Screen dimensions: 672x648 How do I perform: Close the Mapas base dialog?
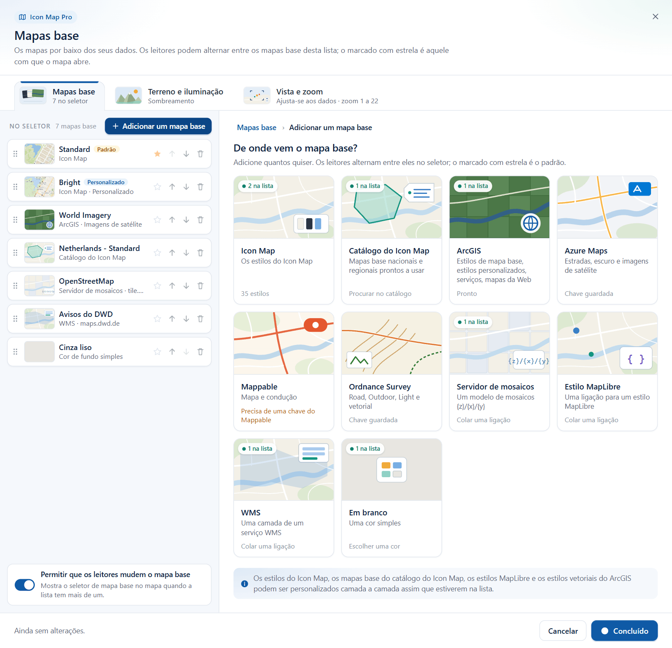point(655,17)
